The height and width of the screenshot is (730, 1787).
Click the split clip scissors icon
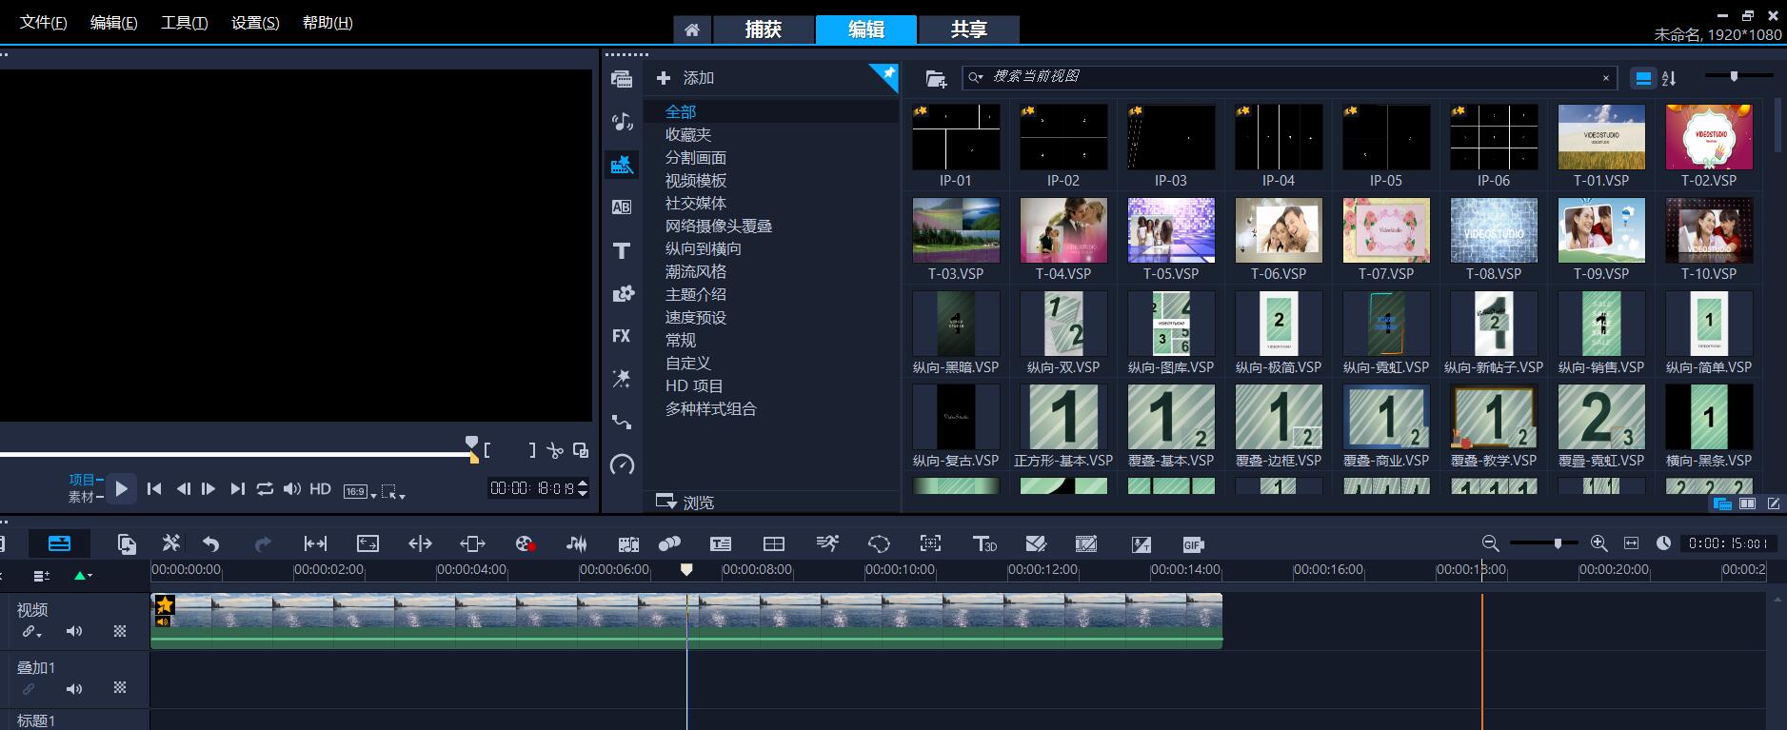(x=555, y=450)
